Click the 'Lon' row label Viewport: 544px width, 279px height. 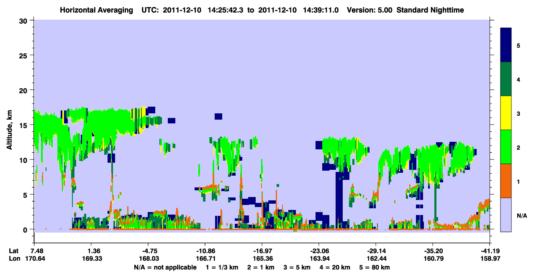pos(14,259)
